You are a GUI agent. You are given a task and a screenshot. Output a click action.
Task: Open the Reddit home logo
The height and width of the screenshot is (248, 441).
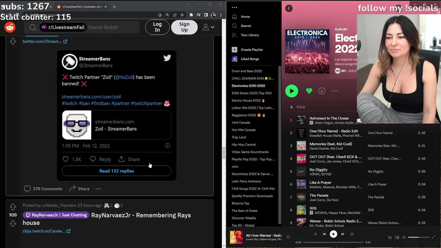tap(10, 27)
